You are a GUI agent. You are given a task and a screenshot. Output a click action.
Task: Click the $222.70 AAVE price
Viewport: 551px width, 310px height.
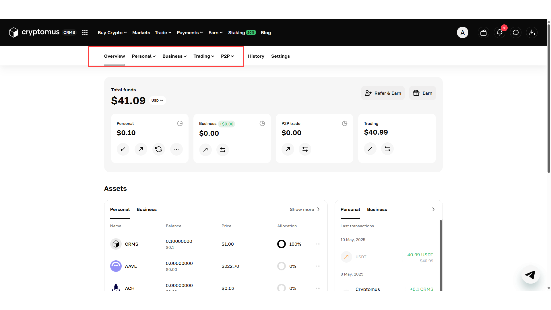click(230, 266)
